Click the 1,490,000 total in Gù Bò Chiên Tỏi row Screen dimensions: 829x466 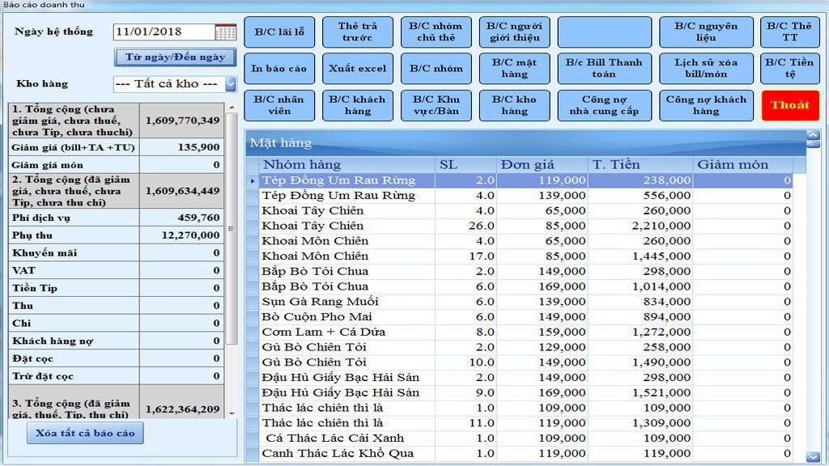click(x=661, y=362)
